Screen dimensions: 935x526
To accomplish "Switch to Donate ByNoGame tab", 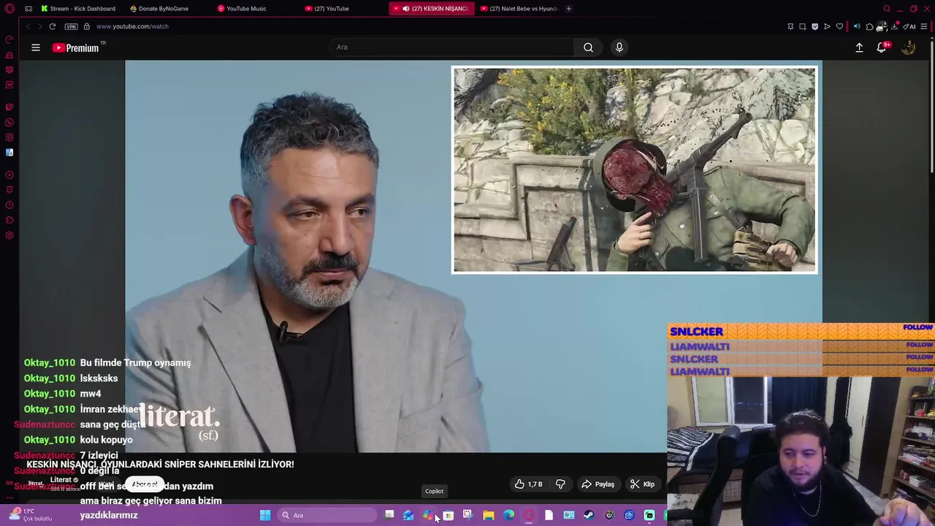I will pos(159,9).
